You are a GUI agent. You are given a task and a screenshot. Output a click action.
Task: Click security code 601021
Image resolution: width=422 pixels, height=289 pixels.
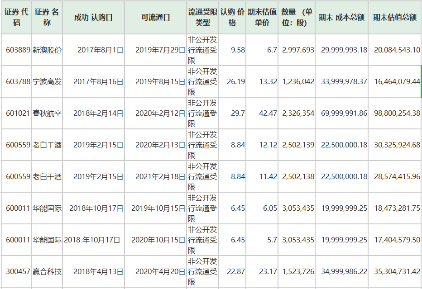coord(18,113)
